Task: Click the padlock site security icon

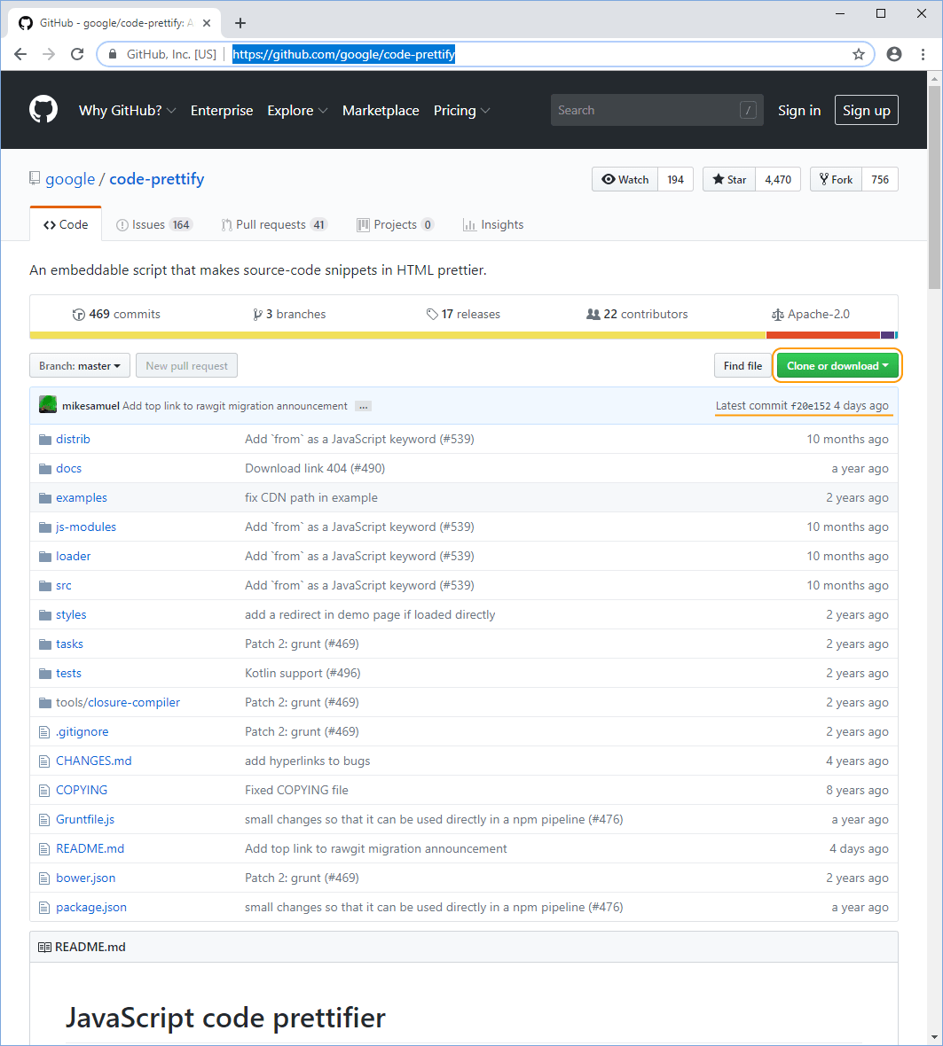Action: 113,54
